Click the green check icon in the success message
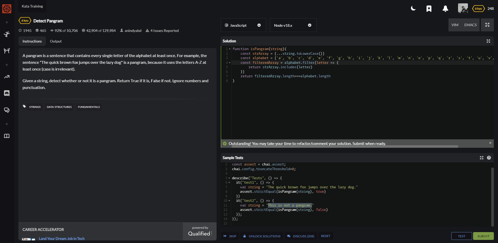 click(225, 143)
